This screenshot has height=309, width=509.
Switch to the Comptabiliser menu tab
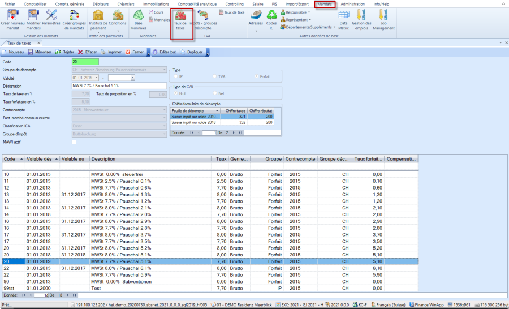click(x=35, y=4)
